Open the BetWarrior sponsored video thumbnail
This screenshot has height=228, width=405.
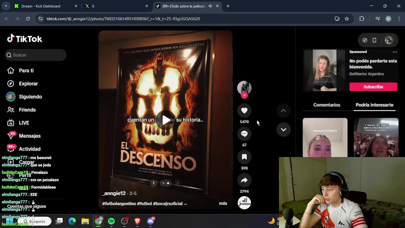pos(324,70)
